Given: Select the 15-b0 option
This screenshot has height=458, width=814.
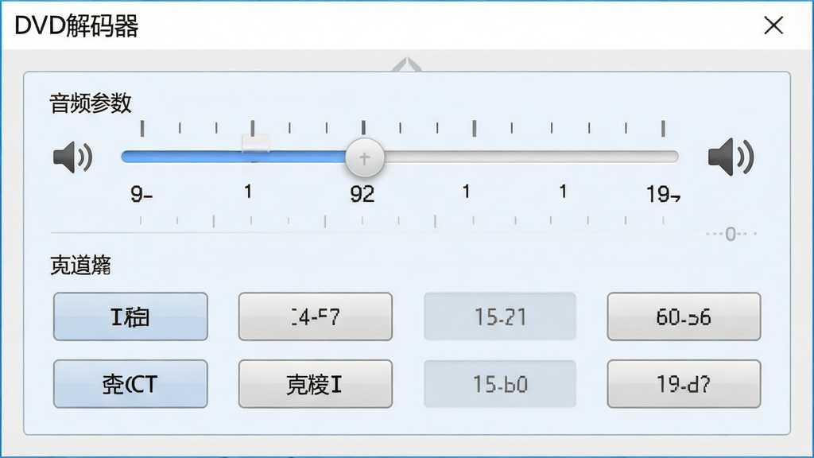Looking at the screenshot, I should point(500,384).
